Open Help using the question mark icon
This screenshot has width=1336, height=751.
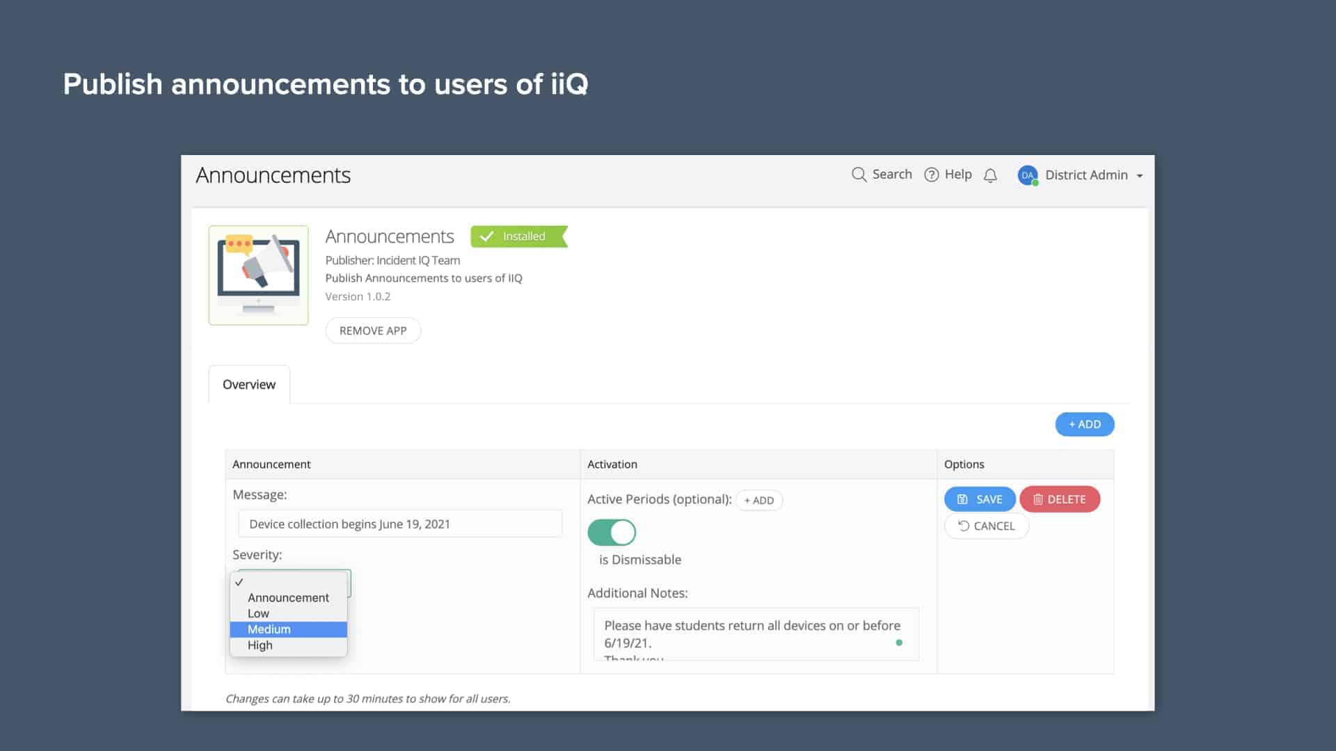coord(932,175)
